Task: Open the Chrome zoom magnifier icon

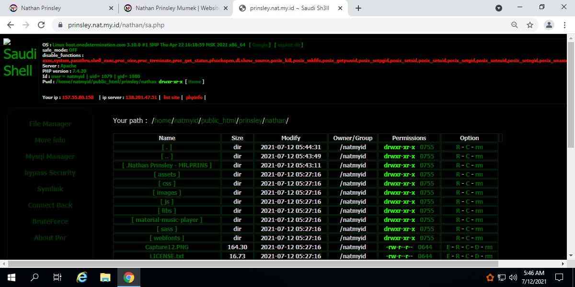Action: point(515,25)
